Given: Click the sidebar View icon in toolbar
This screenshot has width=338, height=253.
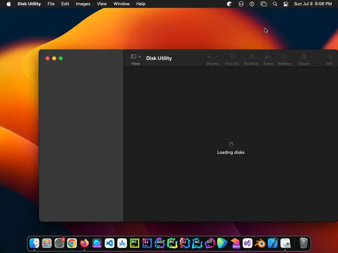Looking at the screenshot, I should click(x=133, y=56).
